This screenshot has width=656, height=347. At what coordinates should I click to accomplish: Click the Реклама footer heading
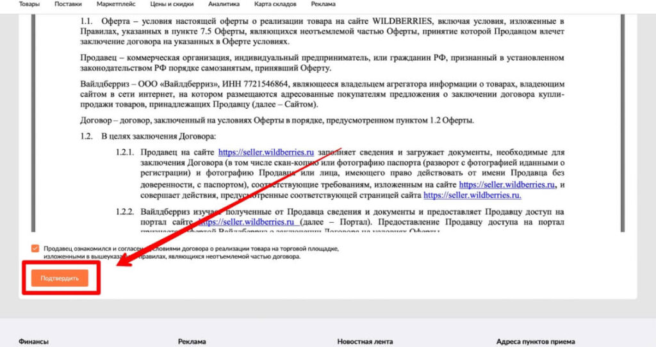(192, 342)
